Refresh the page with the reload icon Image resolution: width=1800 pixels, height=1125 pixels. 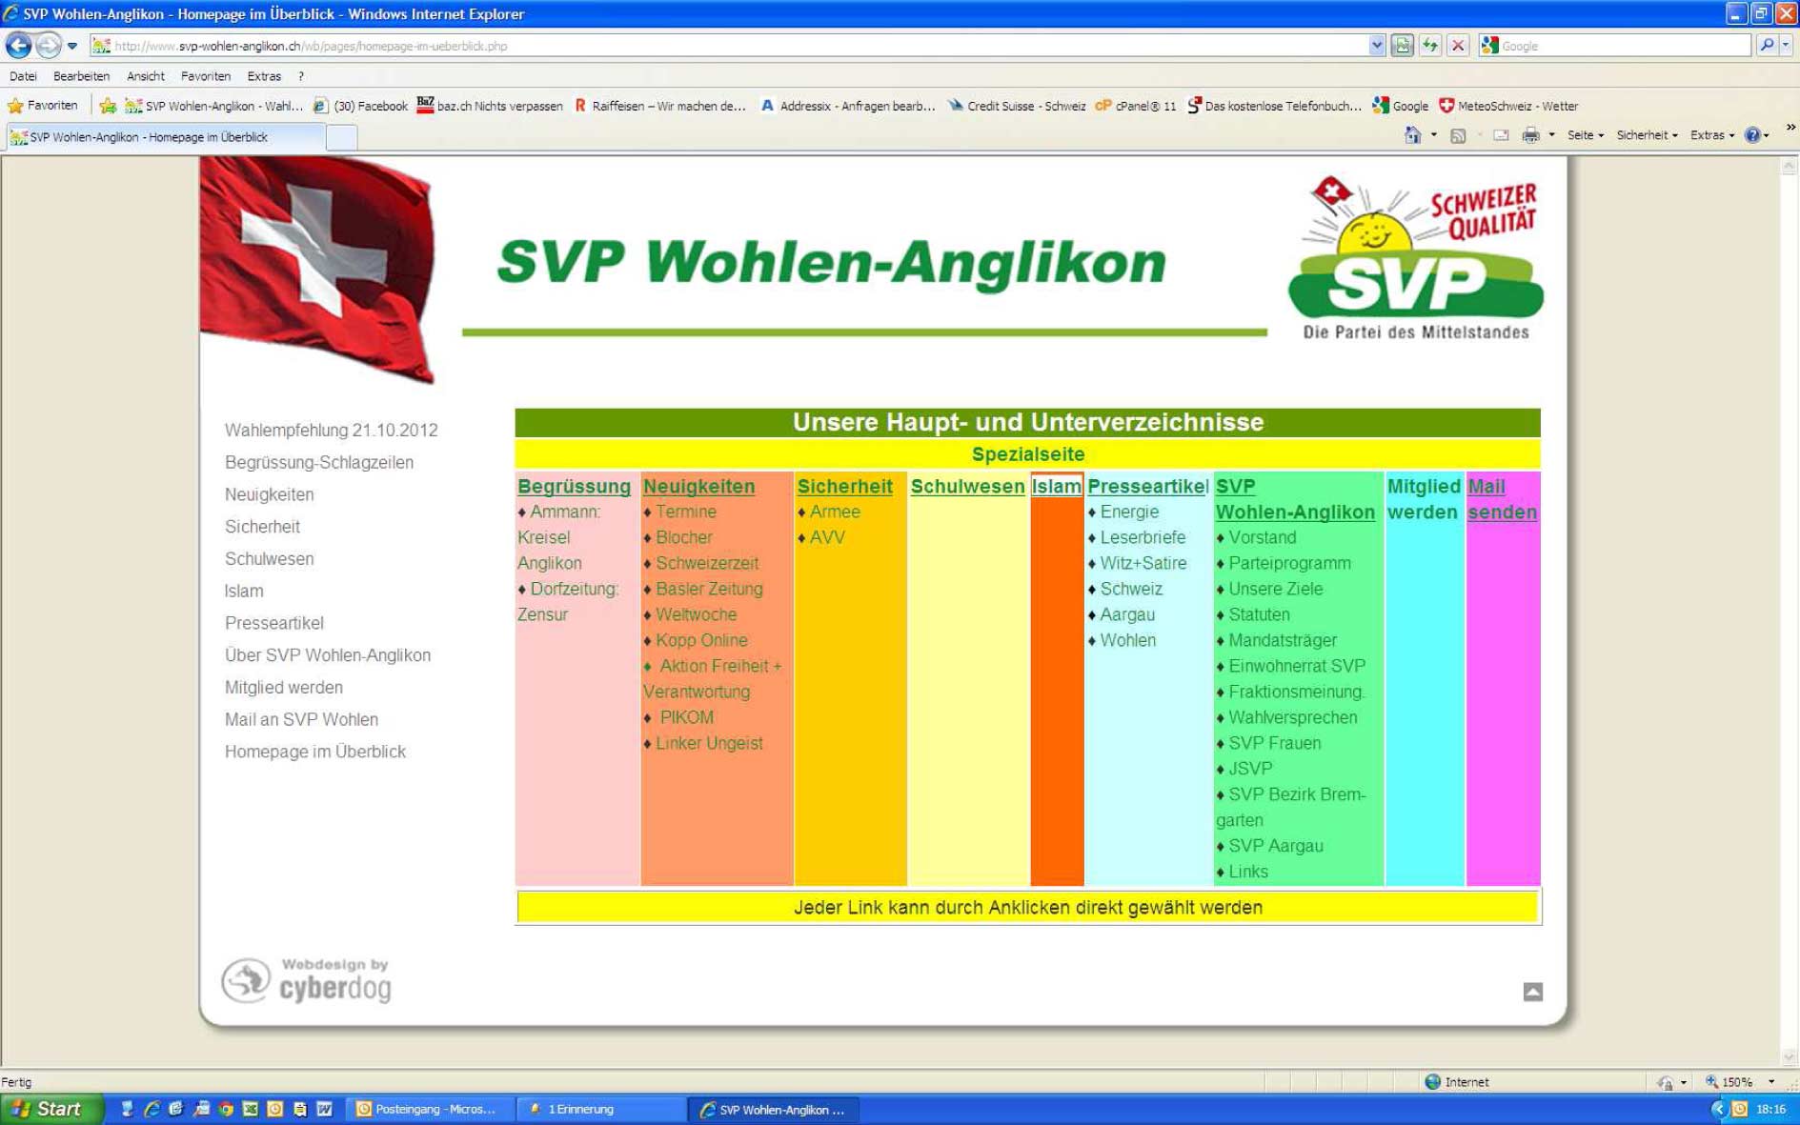tap(1429, 46)
